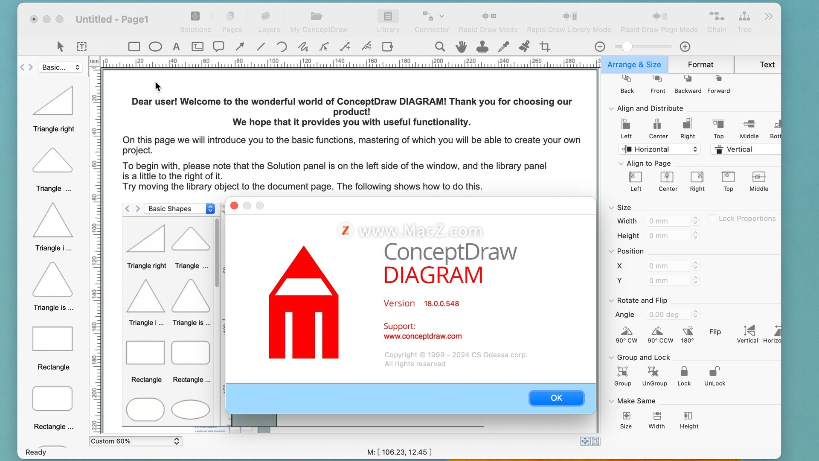Image resolution: width=819 pixels, height=461 pixels.
Task: Select the Arc tool
Action: click(x=282, y=47)
